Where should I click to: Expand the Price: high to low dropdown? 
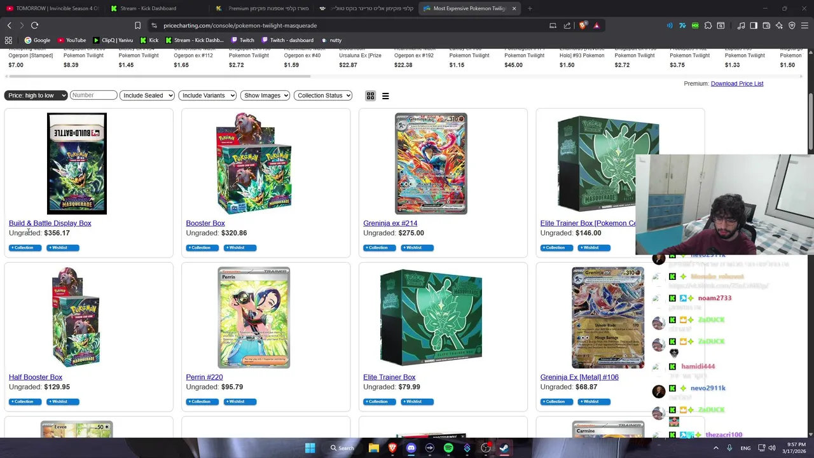tap(36, 95)
